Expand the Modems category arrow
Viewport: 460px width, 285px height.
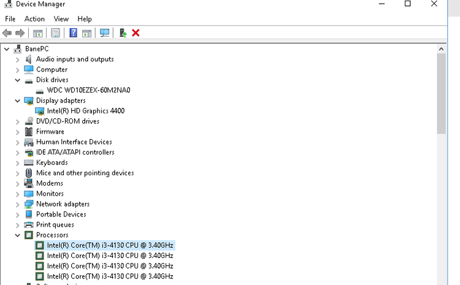coord(18,184)
